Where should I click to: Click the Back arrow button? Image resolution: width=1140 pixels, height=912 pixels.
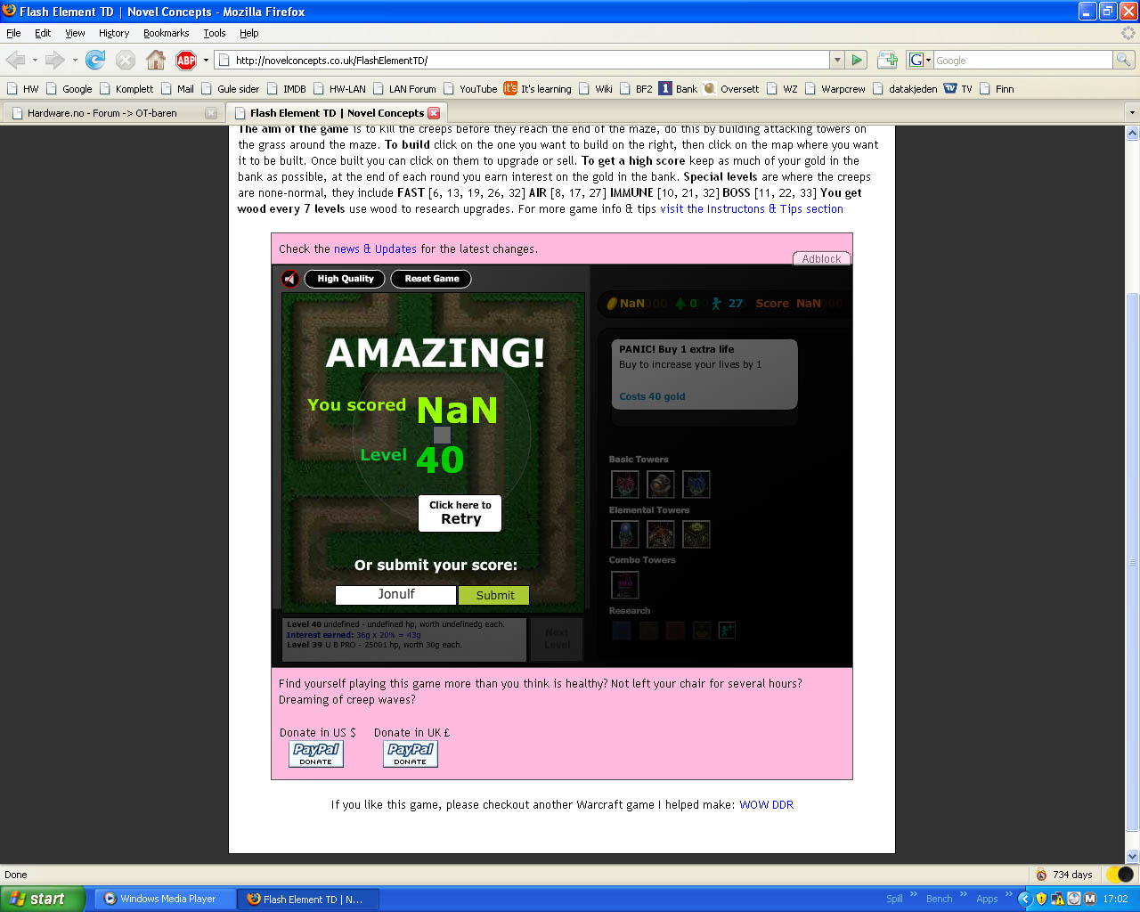click(x=16, y=60)
